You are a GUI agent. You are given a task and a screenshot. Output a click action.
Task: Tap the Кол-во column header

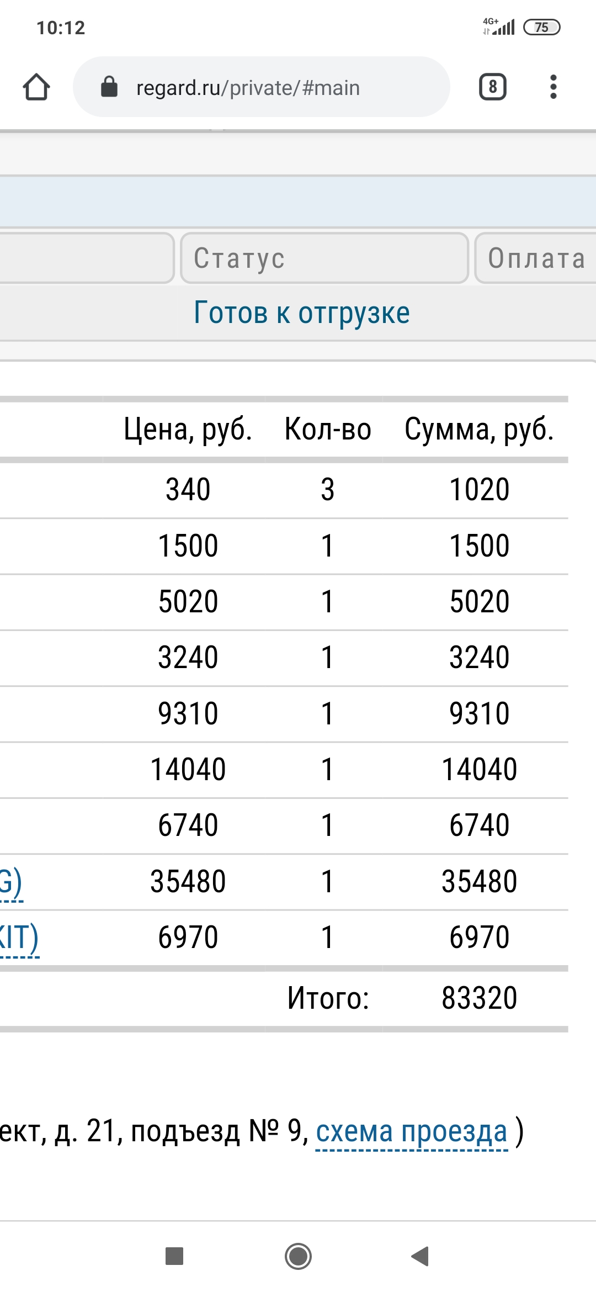point(327,431)
